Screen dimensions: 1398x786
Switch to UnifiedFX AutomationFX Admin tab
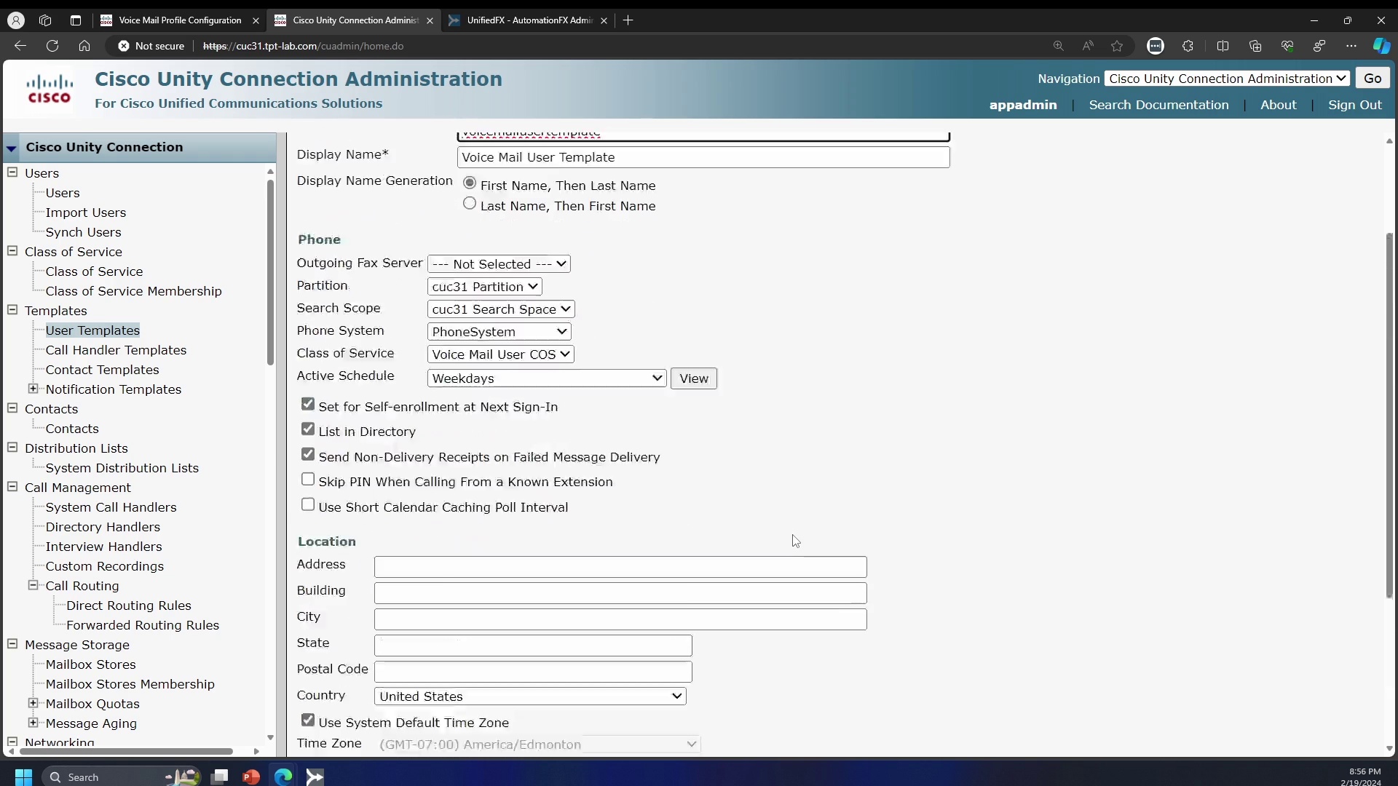(x=529, y=20)
